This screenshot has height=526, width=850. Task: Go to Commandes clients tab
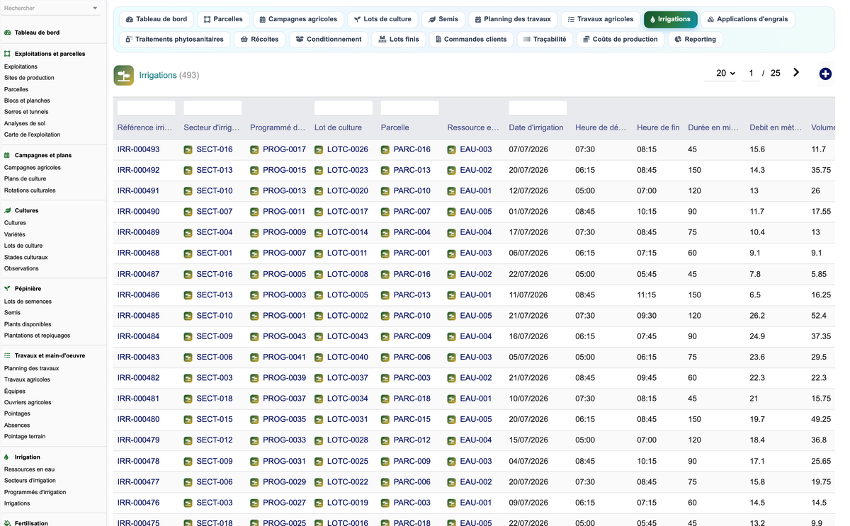coord(471,39)
